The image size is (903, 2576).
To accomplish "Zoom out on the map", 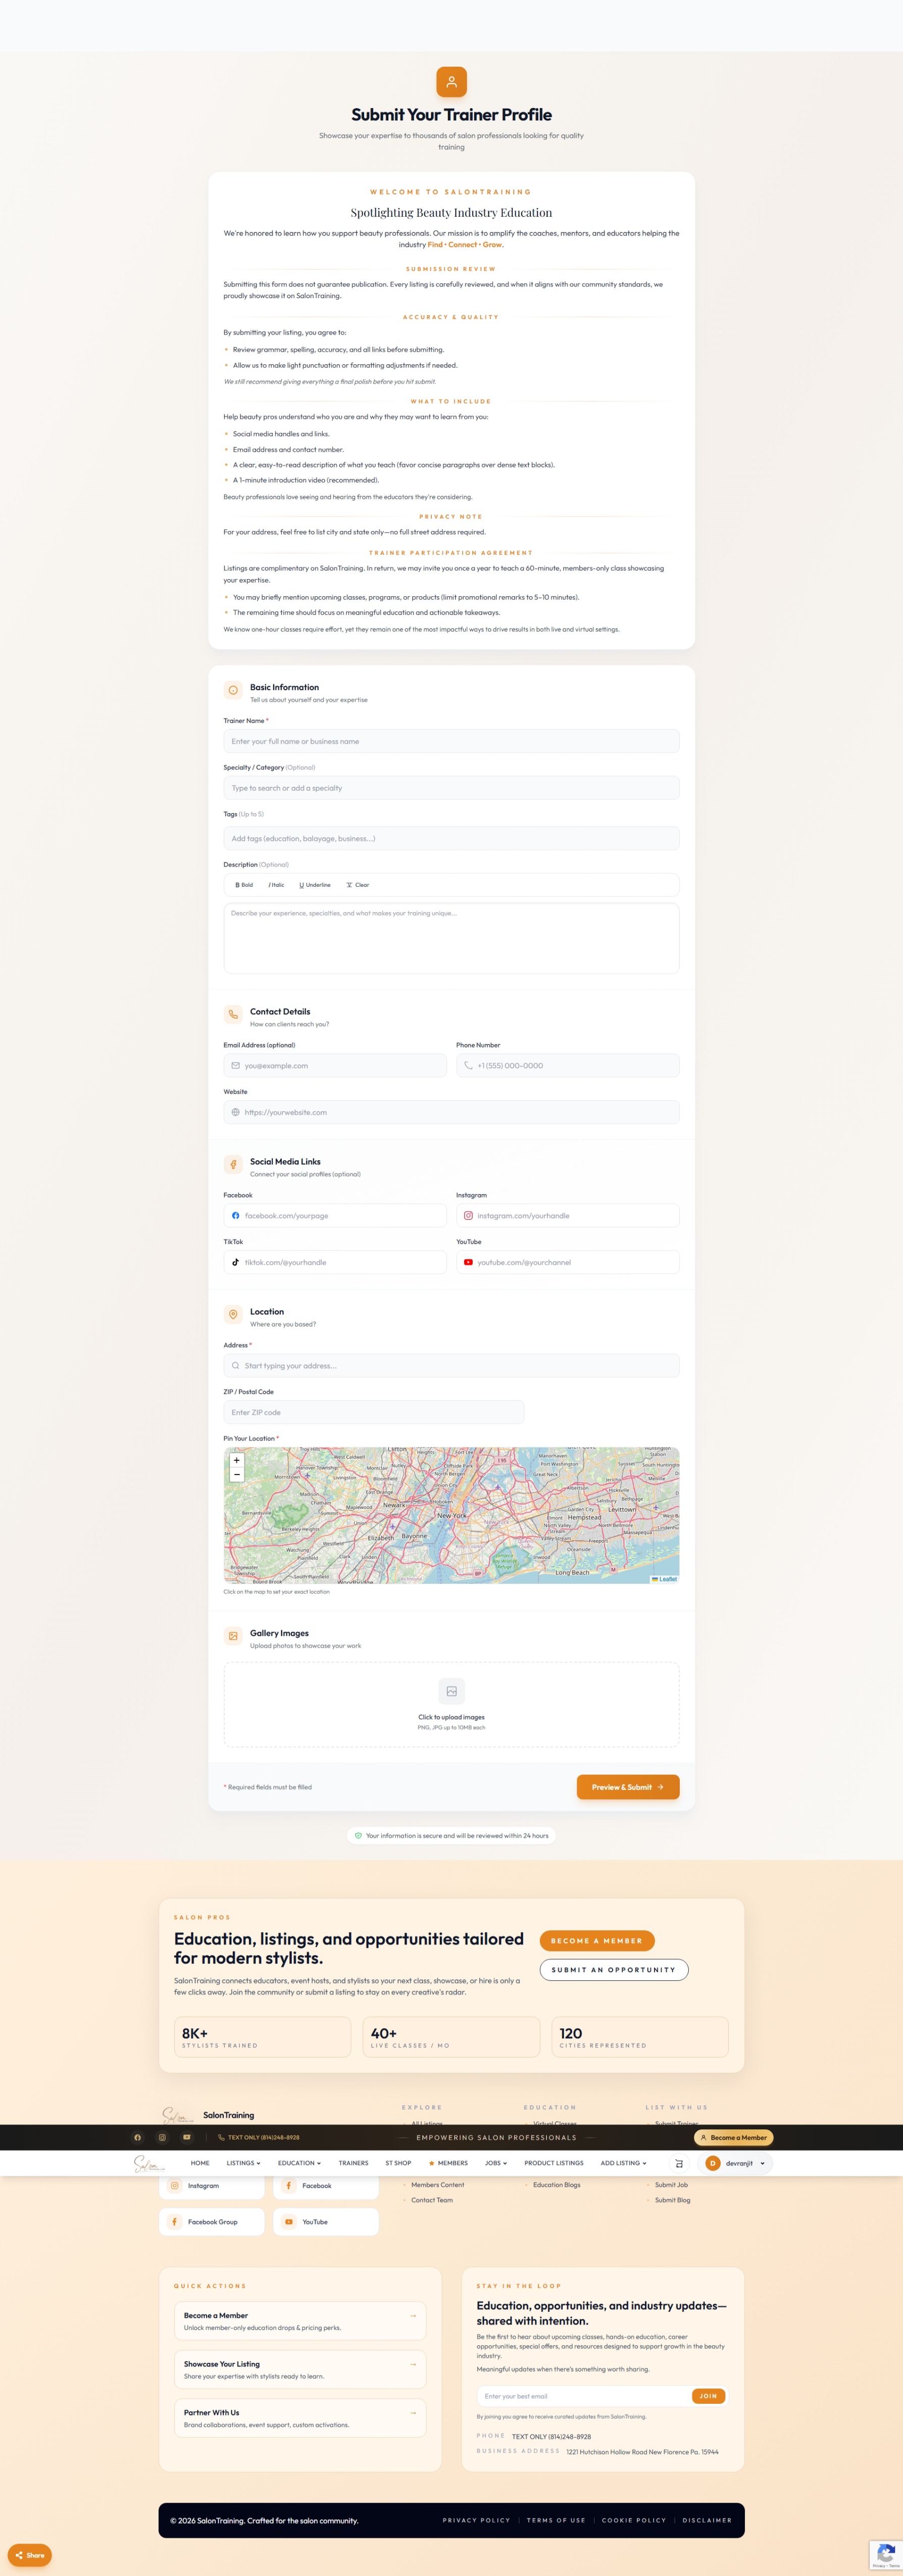I will pyautogui.click(x=237, y=1475).
